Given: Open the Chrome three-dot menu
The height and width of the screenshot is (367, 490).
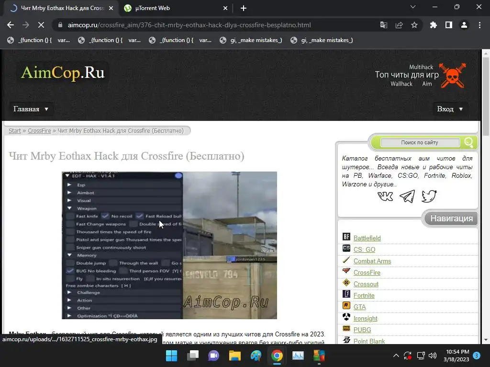Looking at the screenshot, I should pos(479,25).
